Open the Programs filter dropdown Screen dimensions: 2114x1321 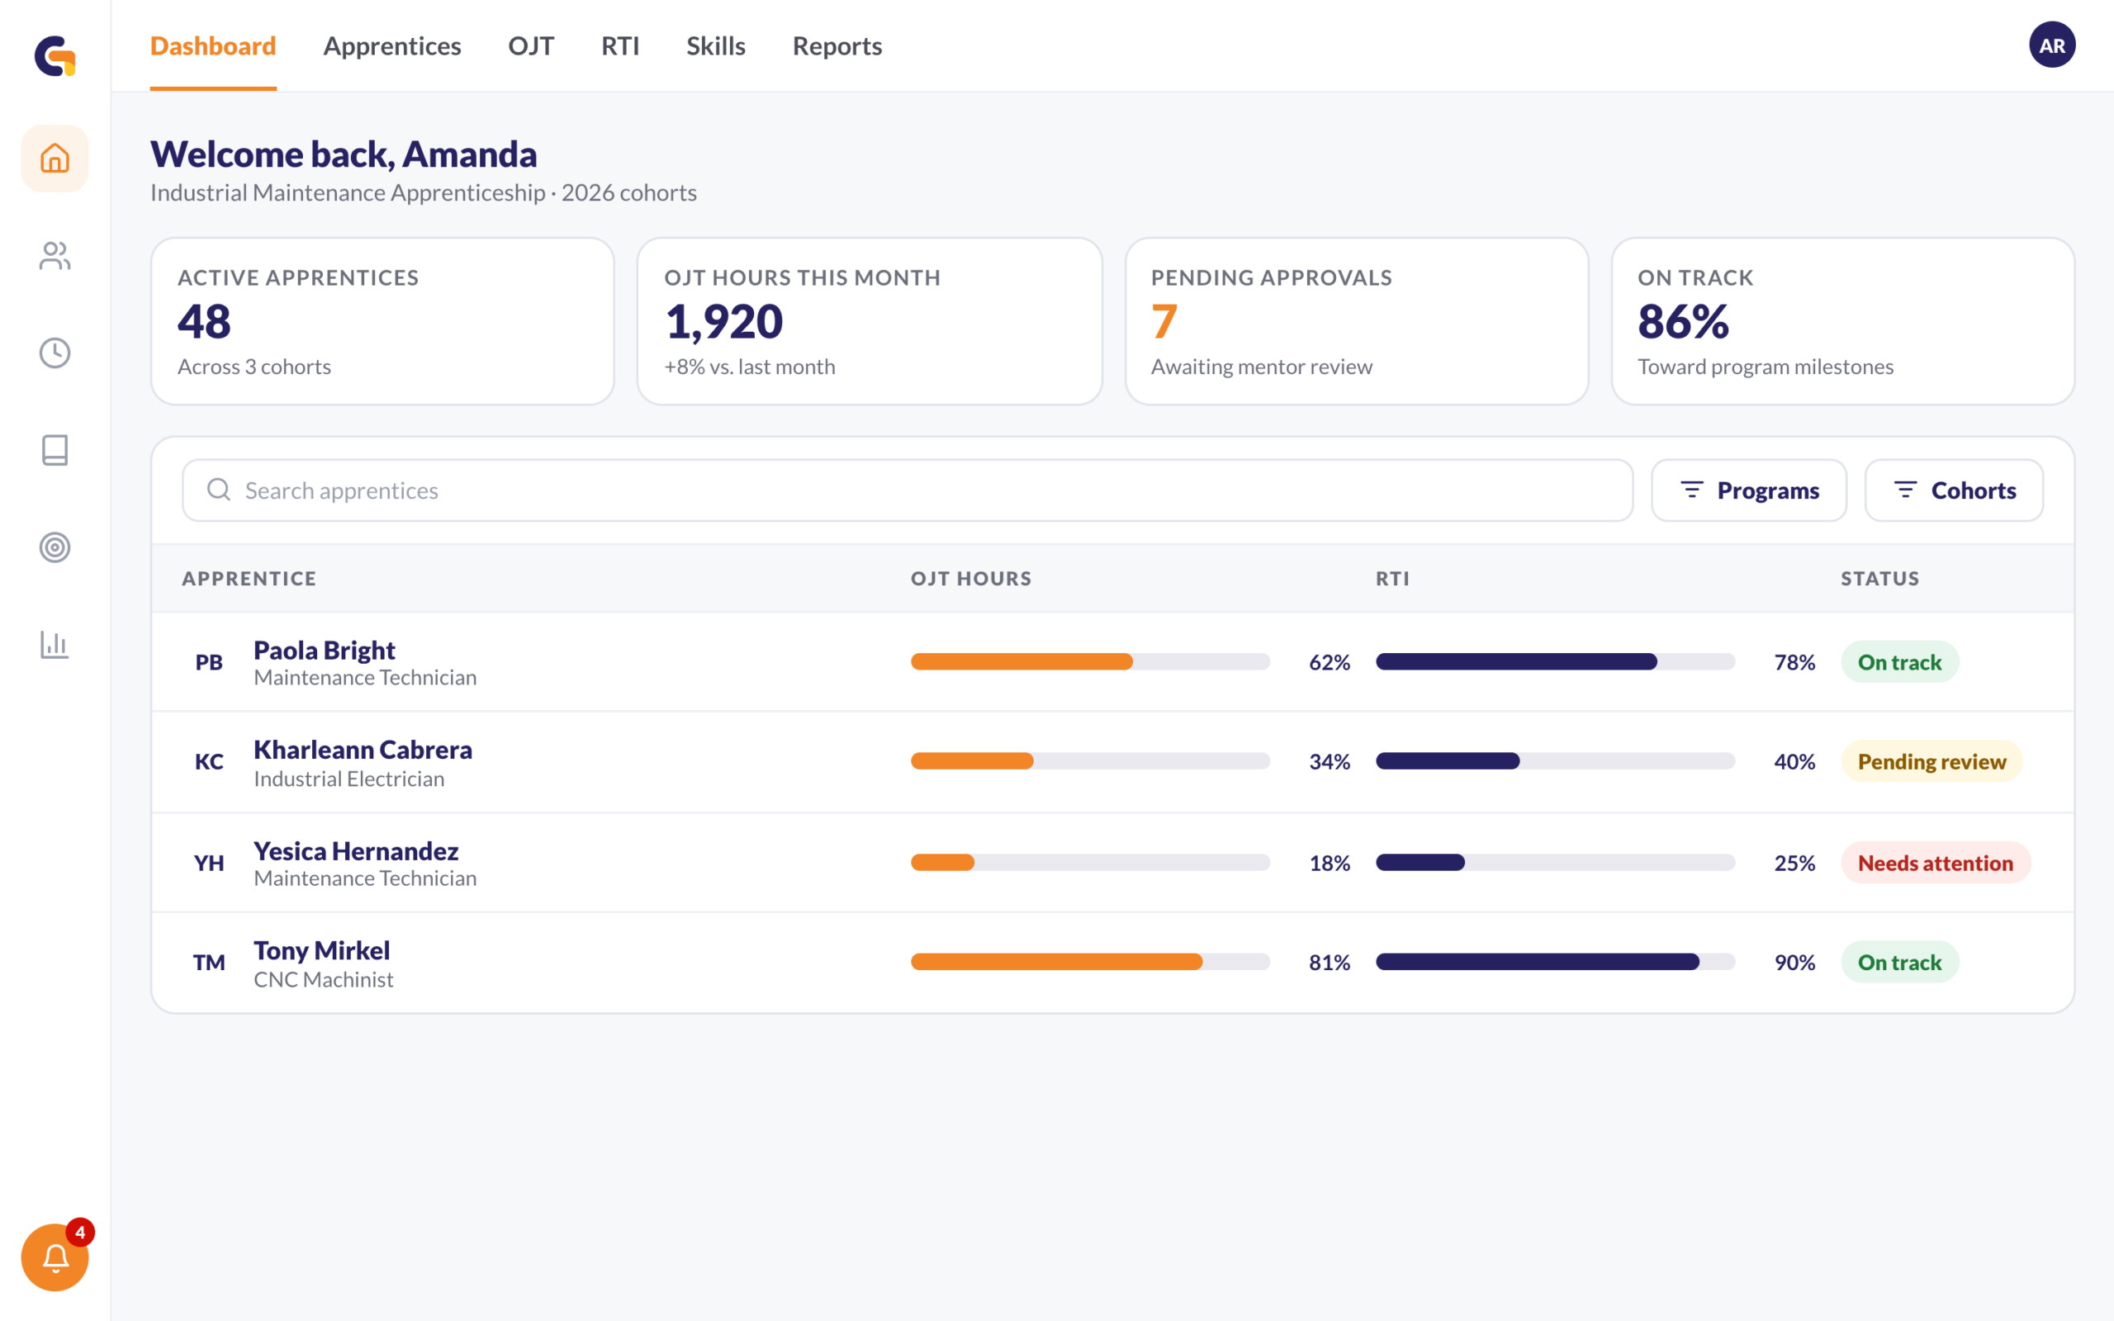pos(1749,490)
